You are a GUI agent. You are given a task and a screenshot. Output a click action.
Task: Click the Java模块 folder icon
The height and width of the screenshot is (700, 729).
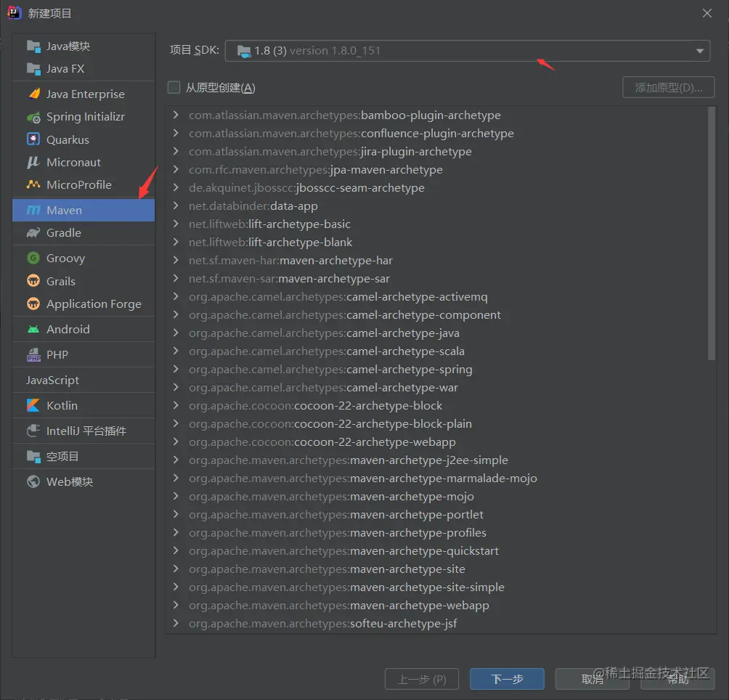pyautogui.click(x=33, y=46)
